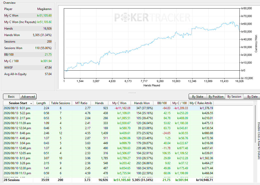Image resolution: width=260 pixels, height=185 pixels.
Task: Sort by My C Rake Attrib column
Action: click(x=201, y=103)
